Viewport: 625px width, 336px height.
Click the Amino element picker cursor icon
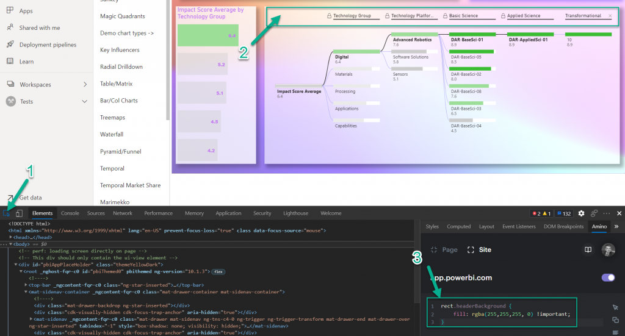(615, 307)
